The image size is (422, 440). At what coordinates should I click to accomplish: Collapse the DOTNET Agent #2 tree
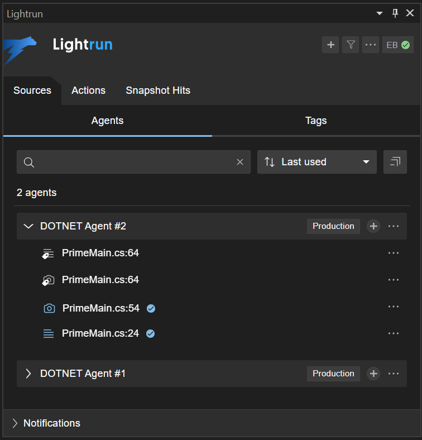coord(28,226)
